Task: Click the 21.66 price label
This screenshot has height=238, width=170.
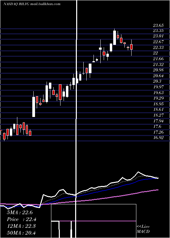Action: pos(158,59)
